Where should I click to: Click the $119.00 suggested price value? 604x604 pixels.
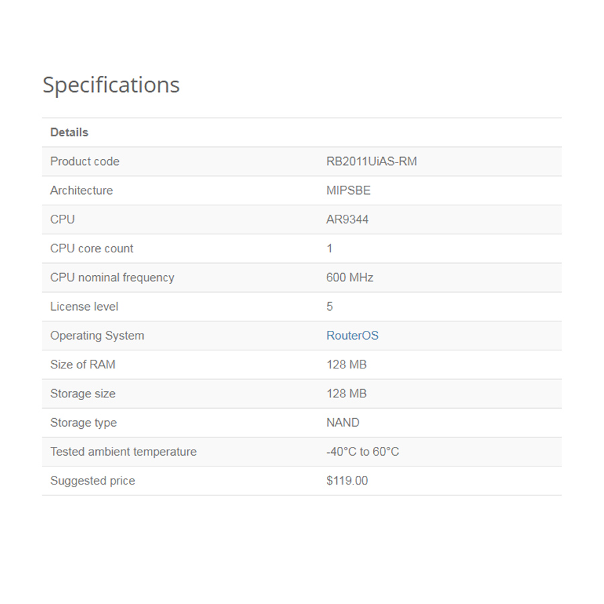tap(347, 481)
